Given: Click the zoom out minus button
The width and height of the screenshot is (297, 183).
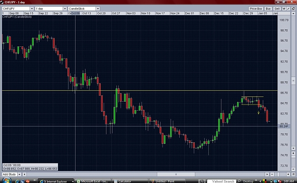Looking at the screenshot, I should tap(272, 174).
